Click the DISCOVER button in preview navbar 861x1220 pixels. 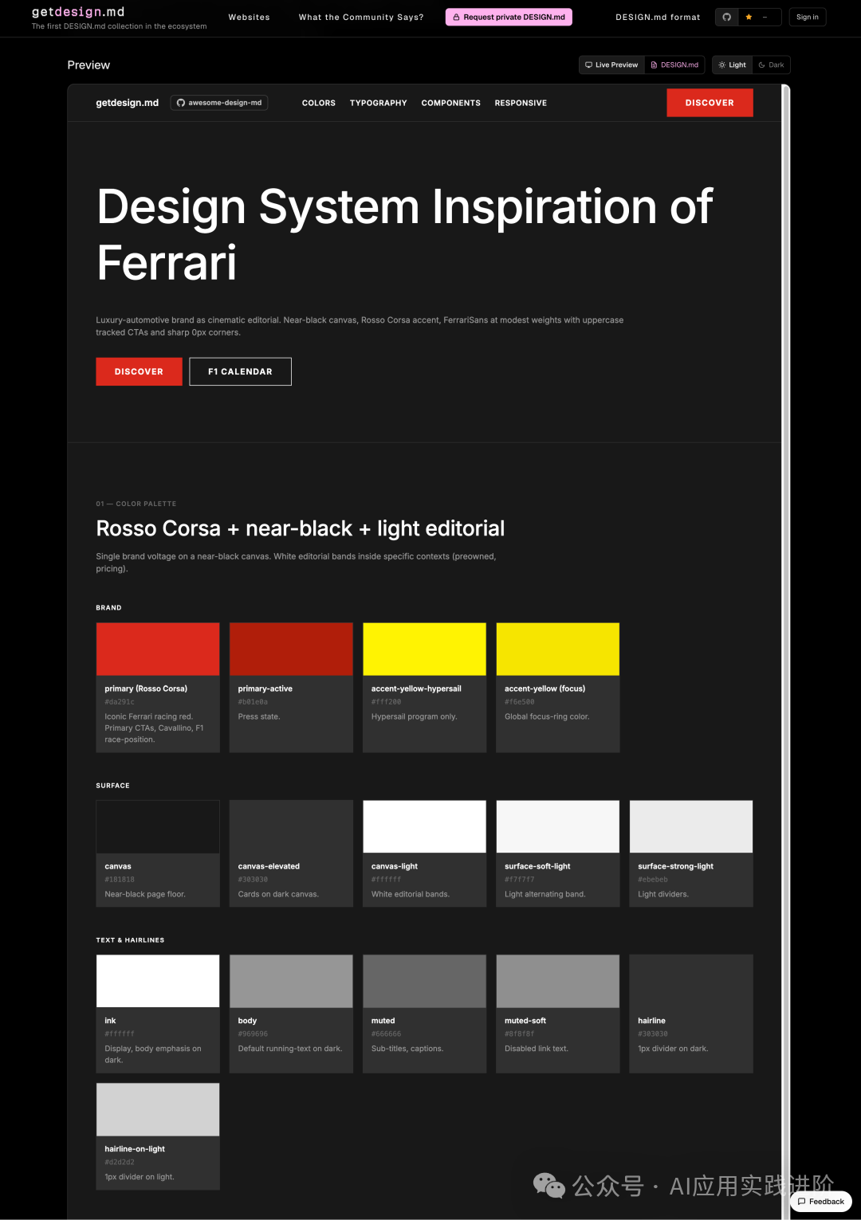pos(710,103)
